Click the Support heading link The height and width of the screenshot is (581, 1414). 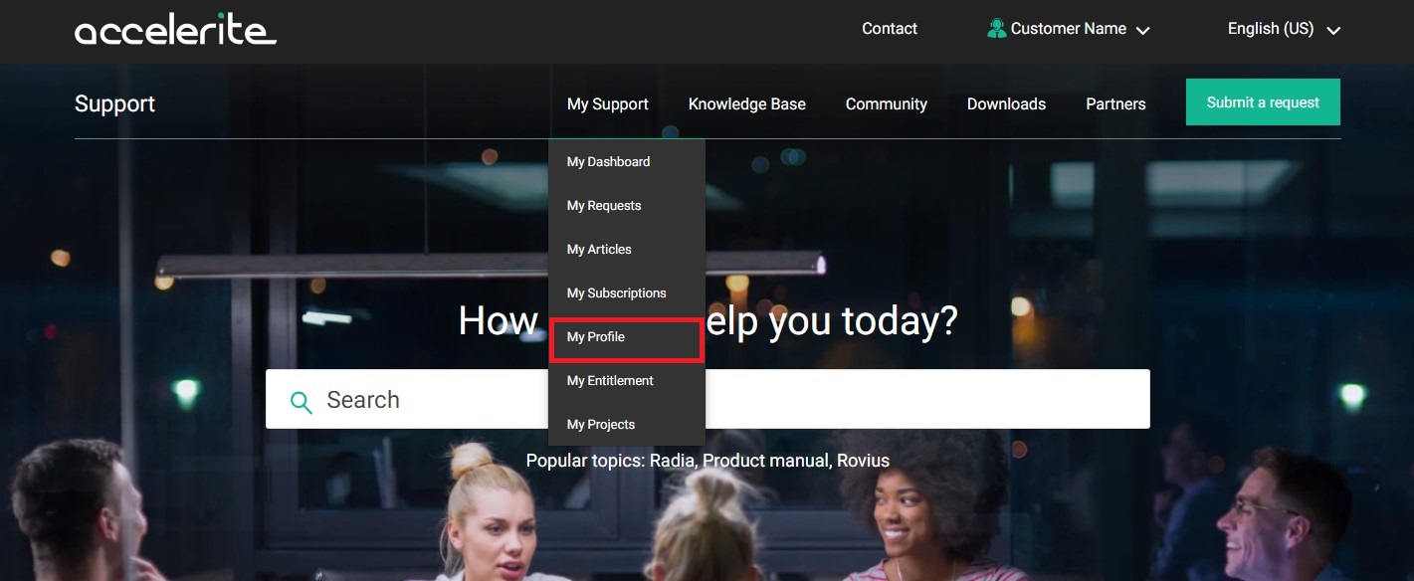pos(114,103)
